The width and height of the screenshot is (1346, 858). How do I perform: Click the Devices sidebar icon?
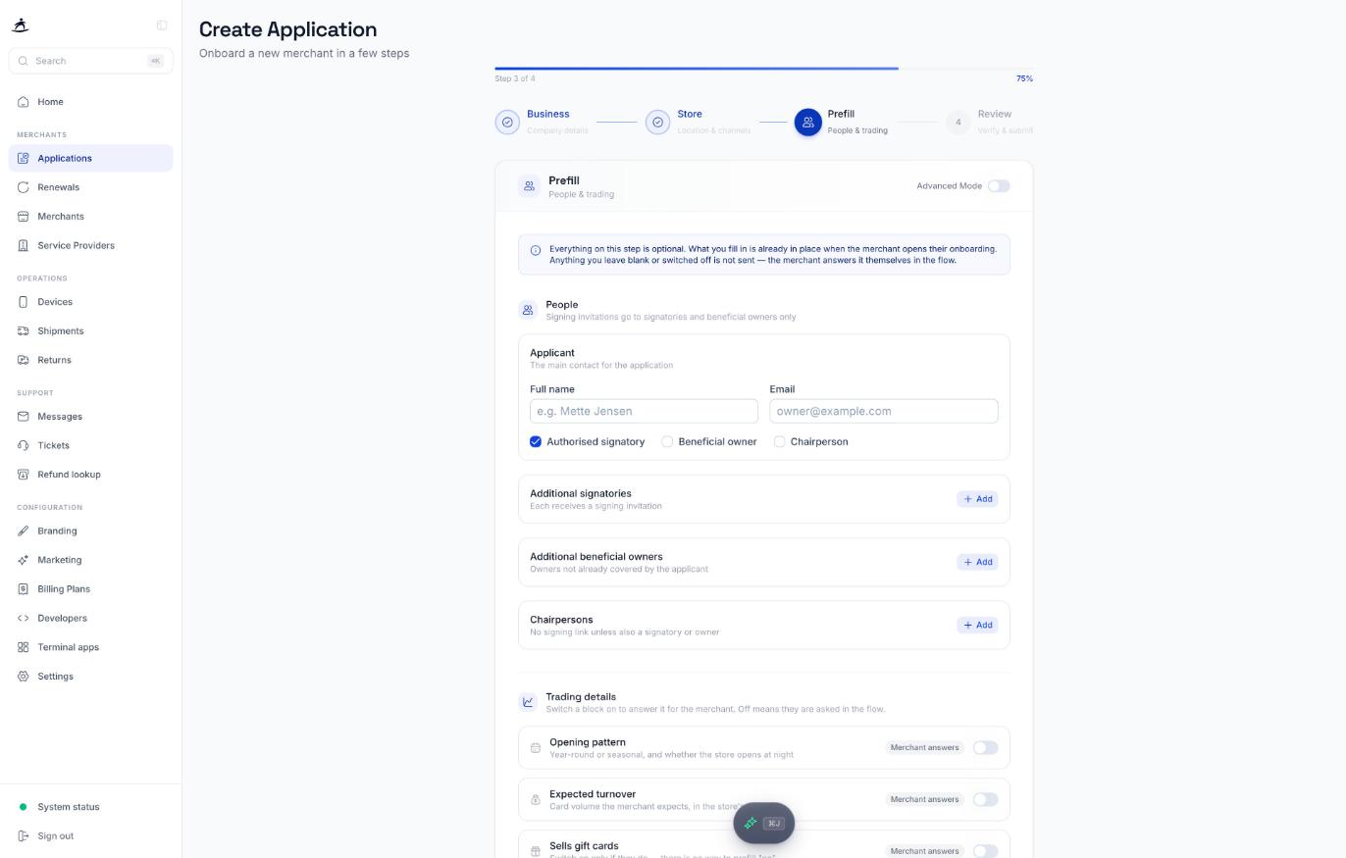(24, 302)
